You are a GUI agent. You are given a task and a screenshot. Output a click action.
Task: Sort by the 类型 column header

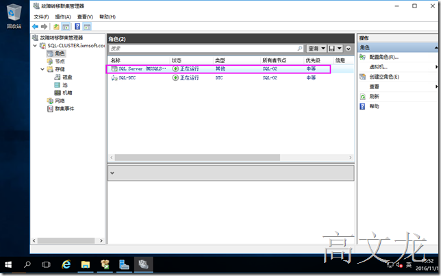[220, 60]
